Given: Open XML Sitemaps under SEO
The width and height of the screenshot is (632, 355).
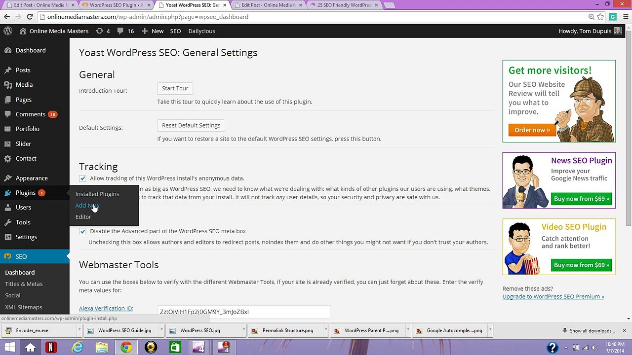Looking at the screenshot, I should 24,307.
